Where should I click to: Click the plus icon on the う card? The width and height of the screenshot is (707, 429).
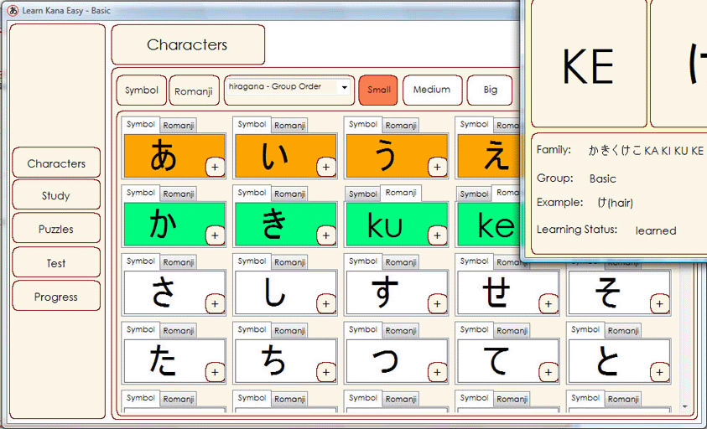[437, 168]
